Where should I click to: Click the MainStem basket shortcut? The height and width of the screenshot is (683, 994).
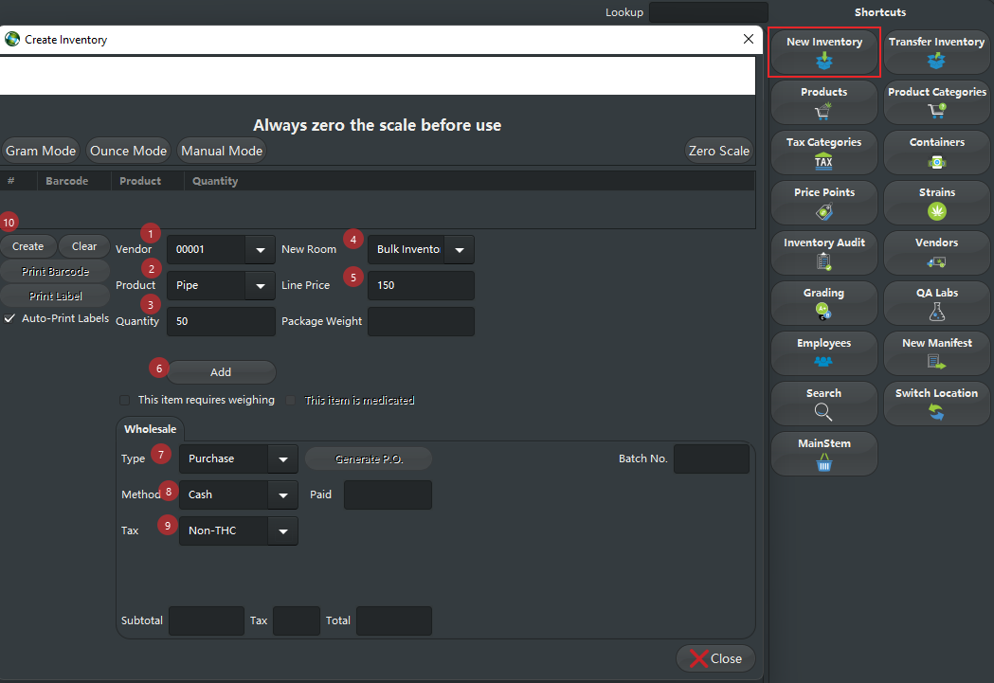(823, 453)
